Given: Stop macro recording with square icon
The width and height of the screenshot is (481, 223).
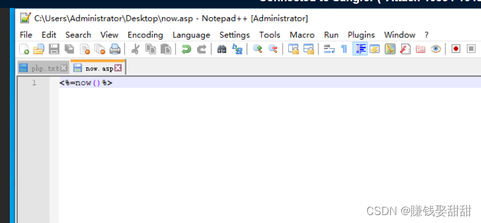Looking at the screenshot, I should point(471,49).
